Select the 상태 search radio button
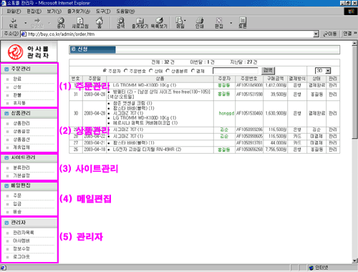358x272 pixels. pos(151,71)
